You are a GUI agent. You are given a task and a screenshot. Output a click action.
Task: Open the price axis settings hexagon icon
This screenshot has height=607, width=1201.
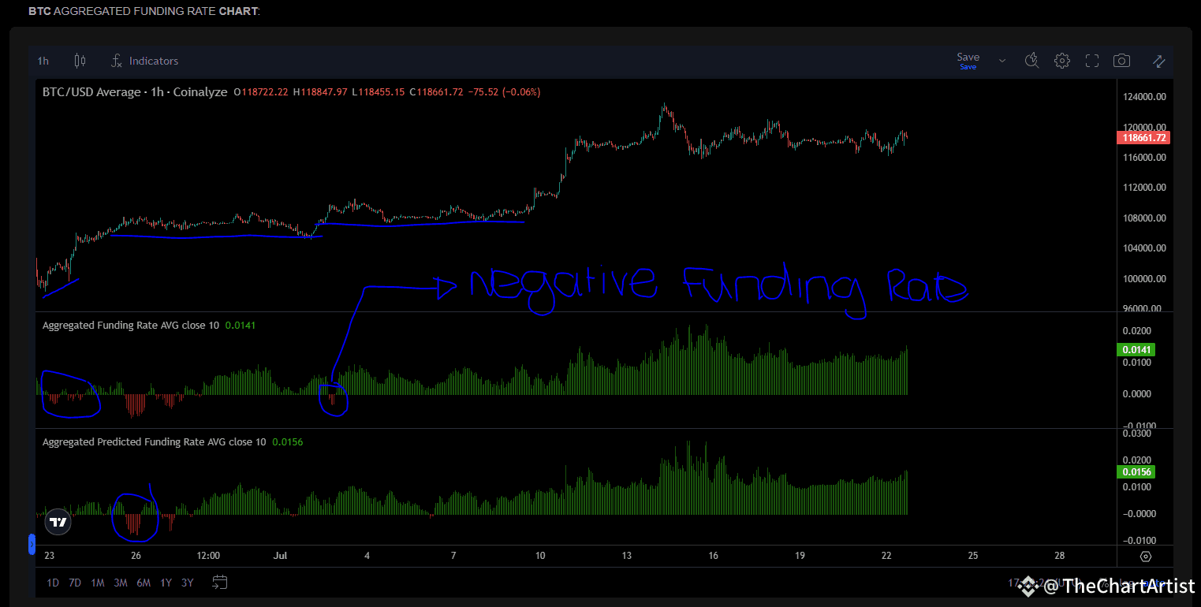click(1146, 556)
